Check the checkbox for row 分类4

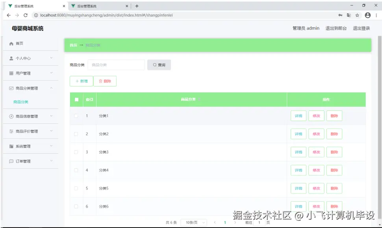tap(76, 170)
